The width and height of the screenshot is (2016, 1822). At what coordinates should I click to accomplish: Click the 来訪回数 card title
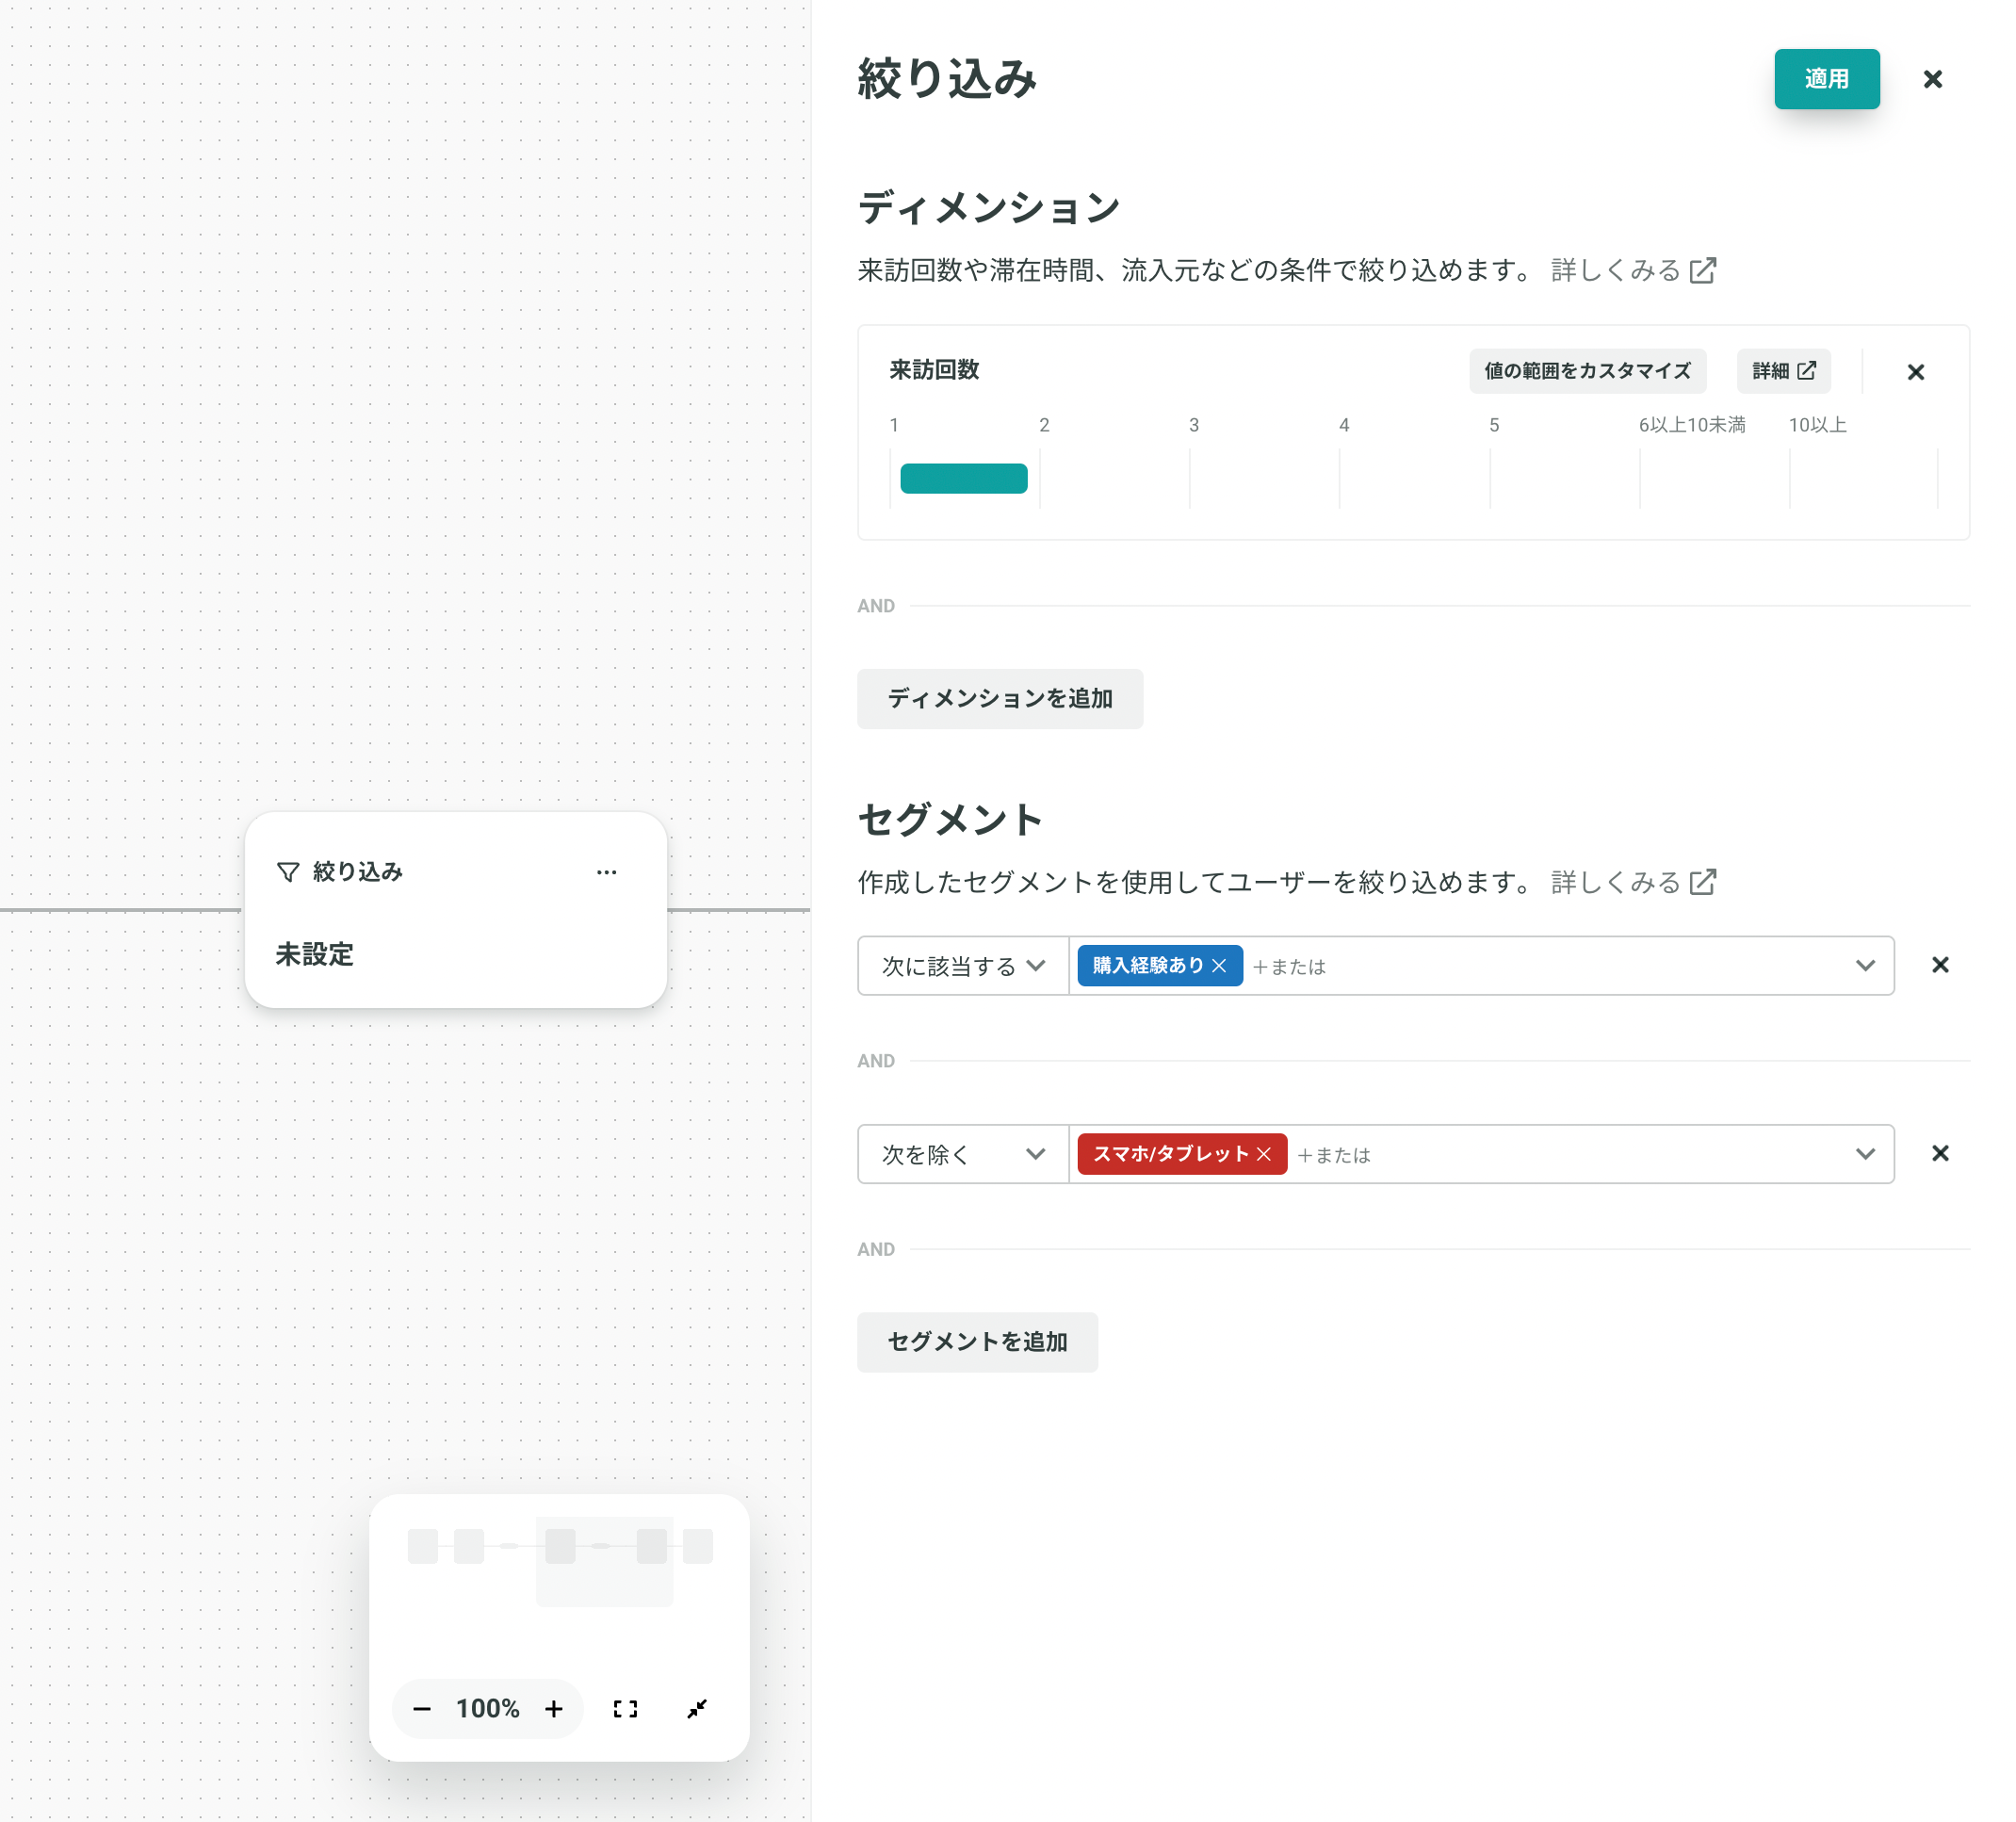pyautogui.click(x=934, y=370)
